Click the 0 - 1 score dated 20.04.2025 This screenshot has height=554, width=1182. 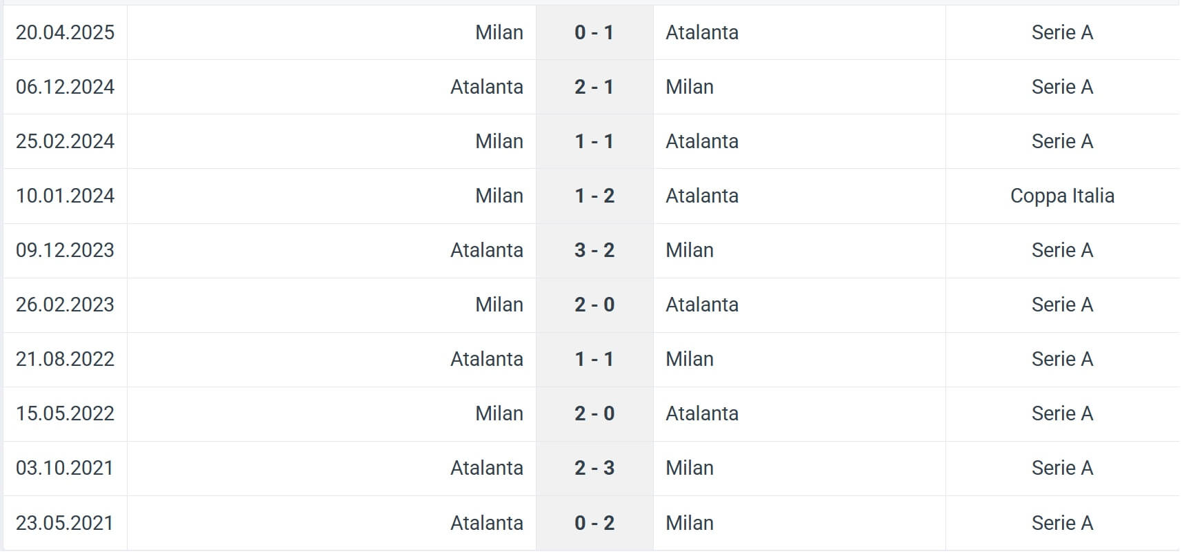[x=594, y=32]
